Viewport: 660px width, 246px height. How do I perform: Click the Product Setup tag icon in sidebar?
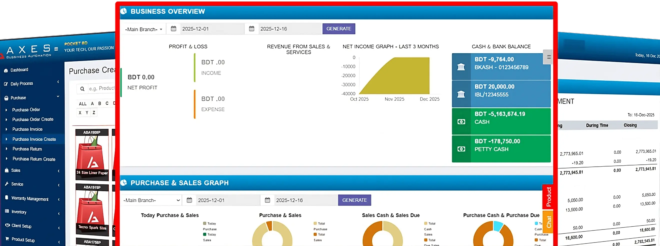click(x=7, y=239)
